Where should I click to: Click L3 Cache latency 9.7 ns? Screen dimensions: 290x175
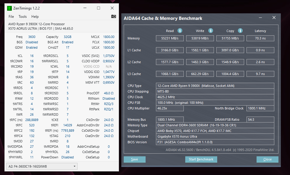point(260,74)
